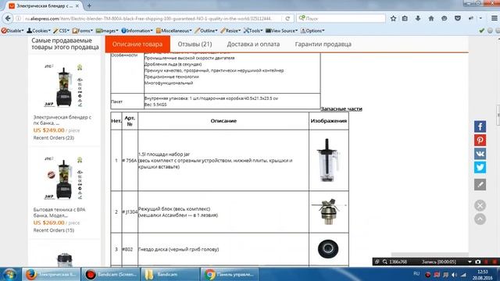Click the Recent Orders (23) text
This screenshot has height=281, width=500.
(x=54, y=137)
